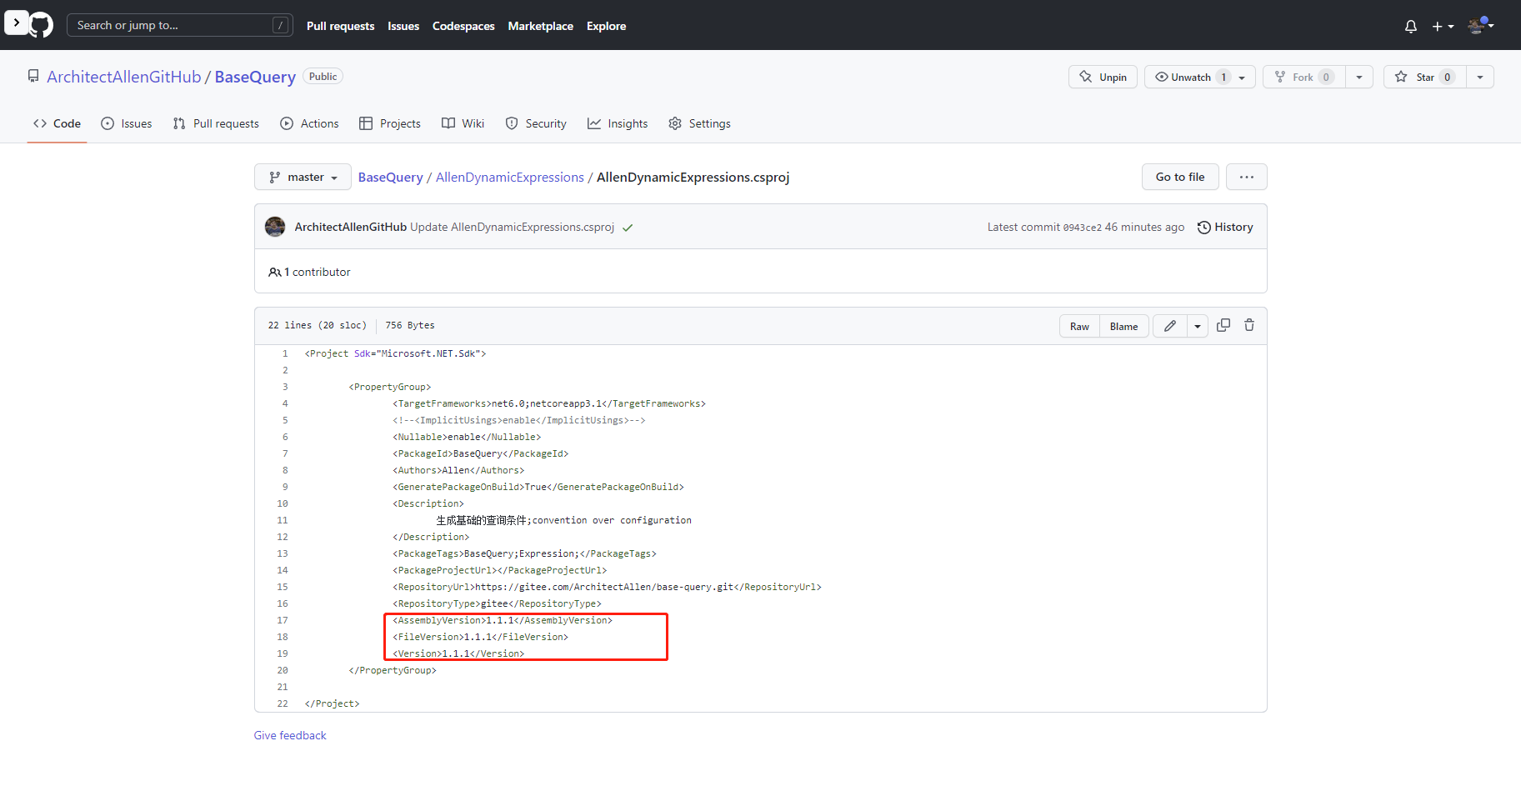Expand the Unwatch options caret
This screenshot has width=1521, height=801.
[1242, 77]
